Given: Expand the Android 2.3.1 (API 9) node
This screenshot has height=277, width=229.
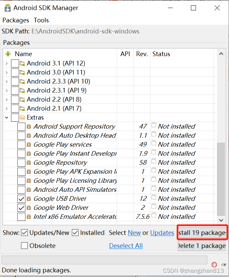Looking at the screenshot, I should pos(7,91).
